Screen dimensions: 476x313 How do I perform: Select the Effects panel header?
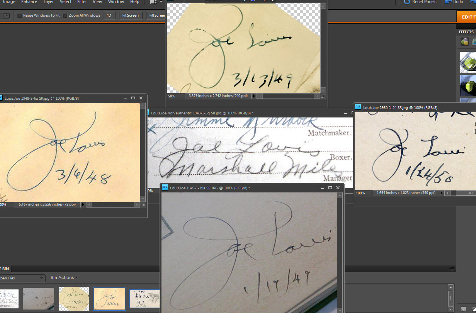tap(466, 32)
